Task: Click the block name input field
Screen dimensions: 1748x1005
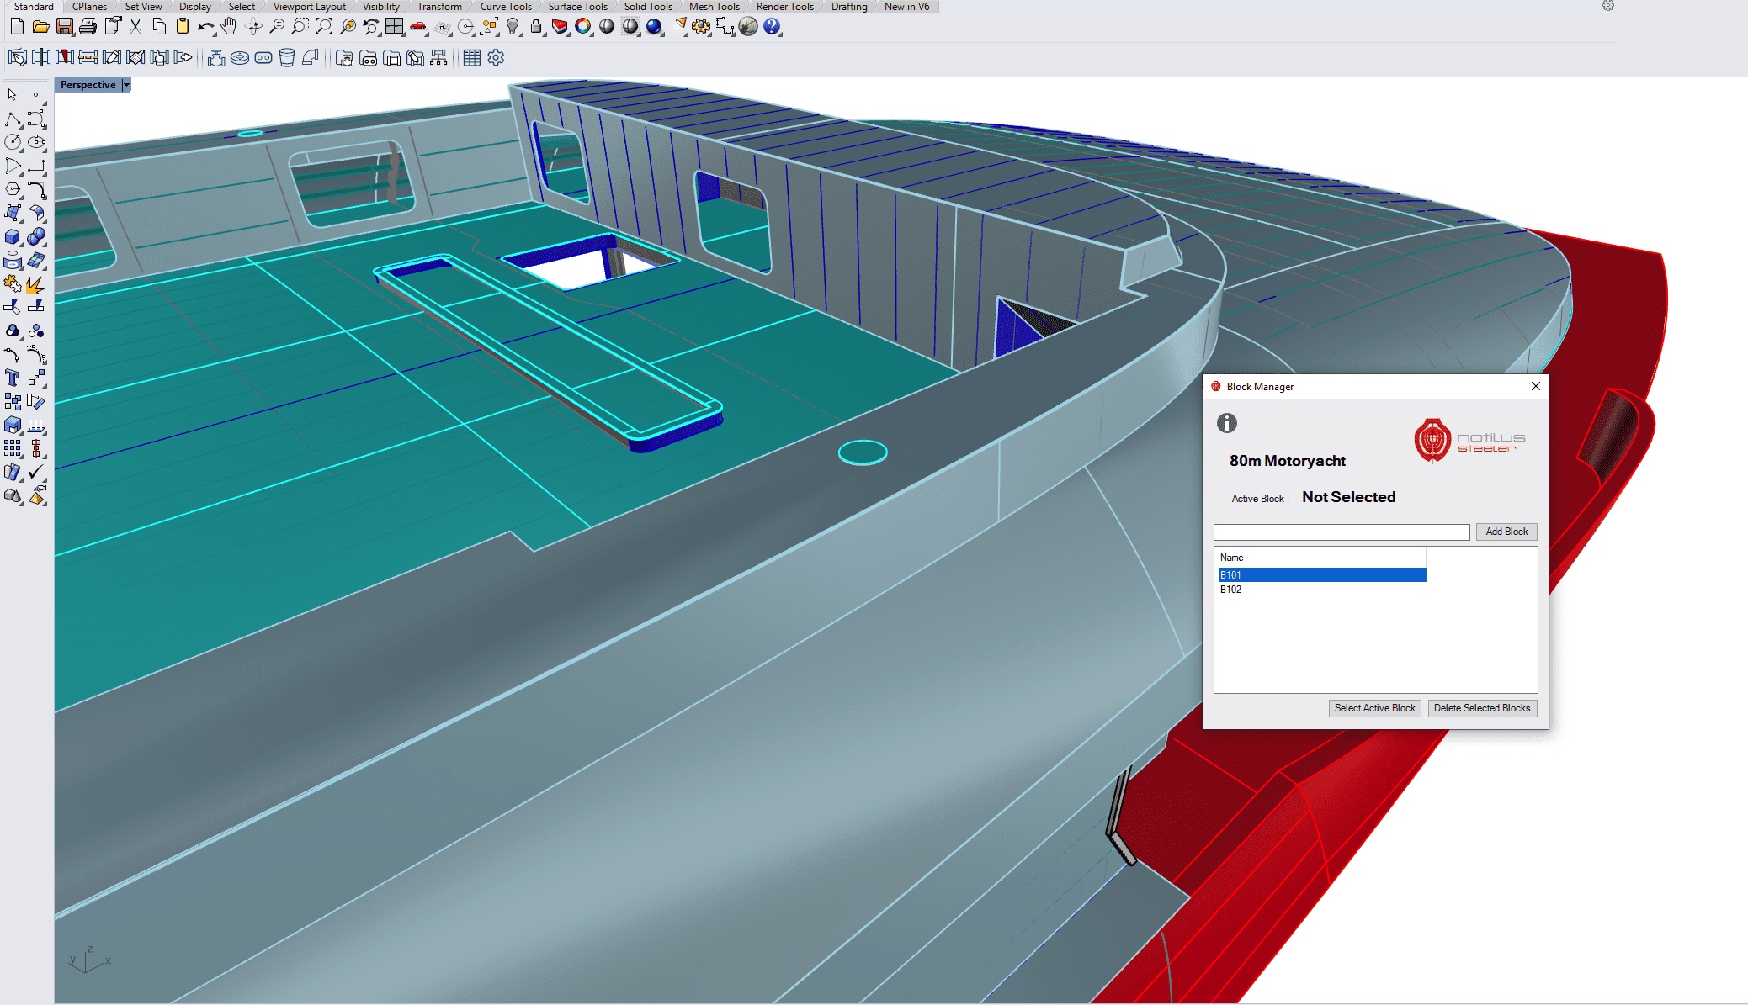Action: pyautogui.click(x=1341, y=532)
